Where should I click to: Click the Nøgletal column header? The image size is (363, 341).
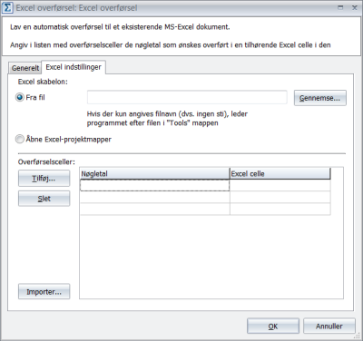tap(155, 174)
